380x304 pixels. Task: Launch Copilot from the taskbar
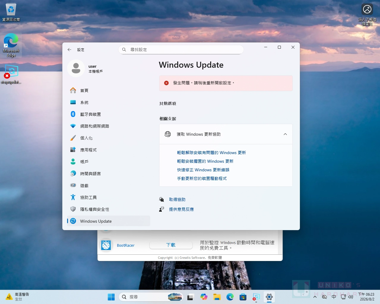(204, 297)
